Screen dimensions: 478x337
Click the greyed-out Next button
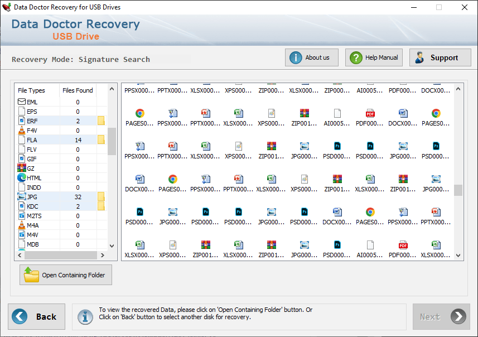(x=441, y=316)
